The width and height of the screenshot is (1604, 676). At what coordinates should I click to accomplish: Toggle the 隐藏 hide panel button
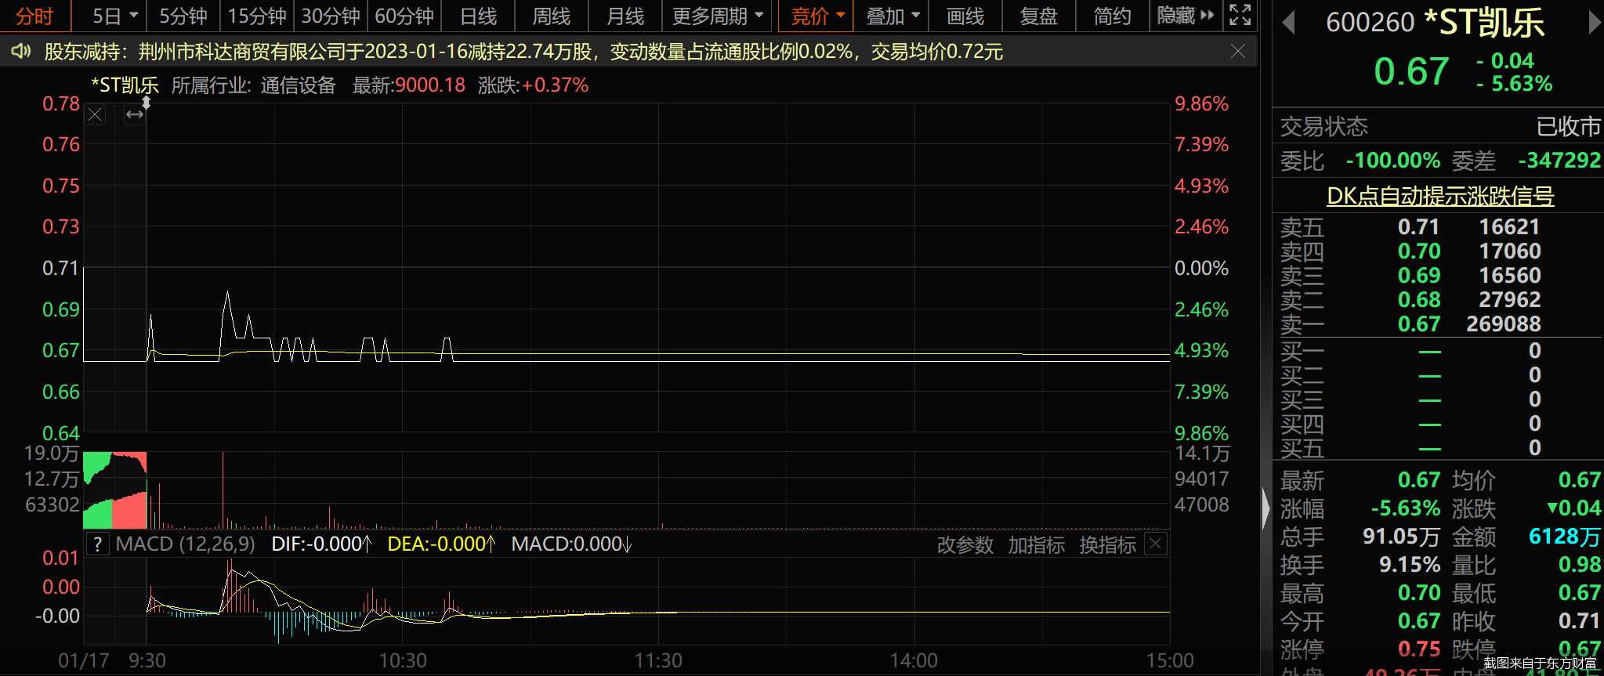click(1185, 16)
